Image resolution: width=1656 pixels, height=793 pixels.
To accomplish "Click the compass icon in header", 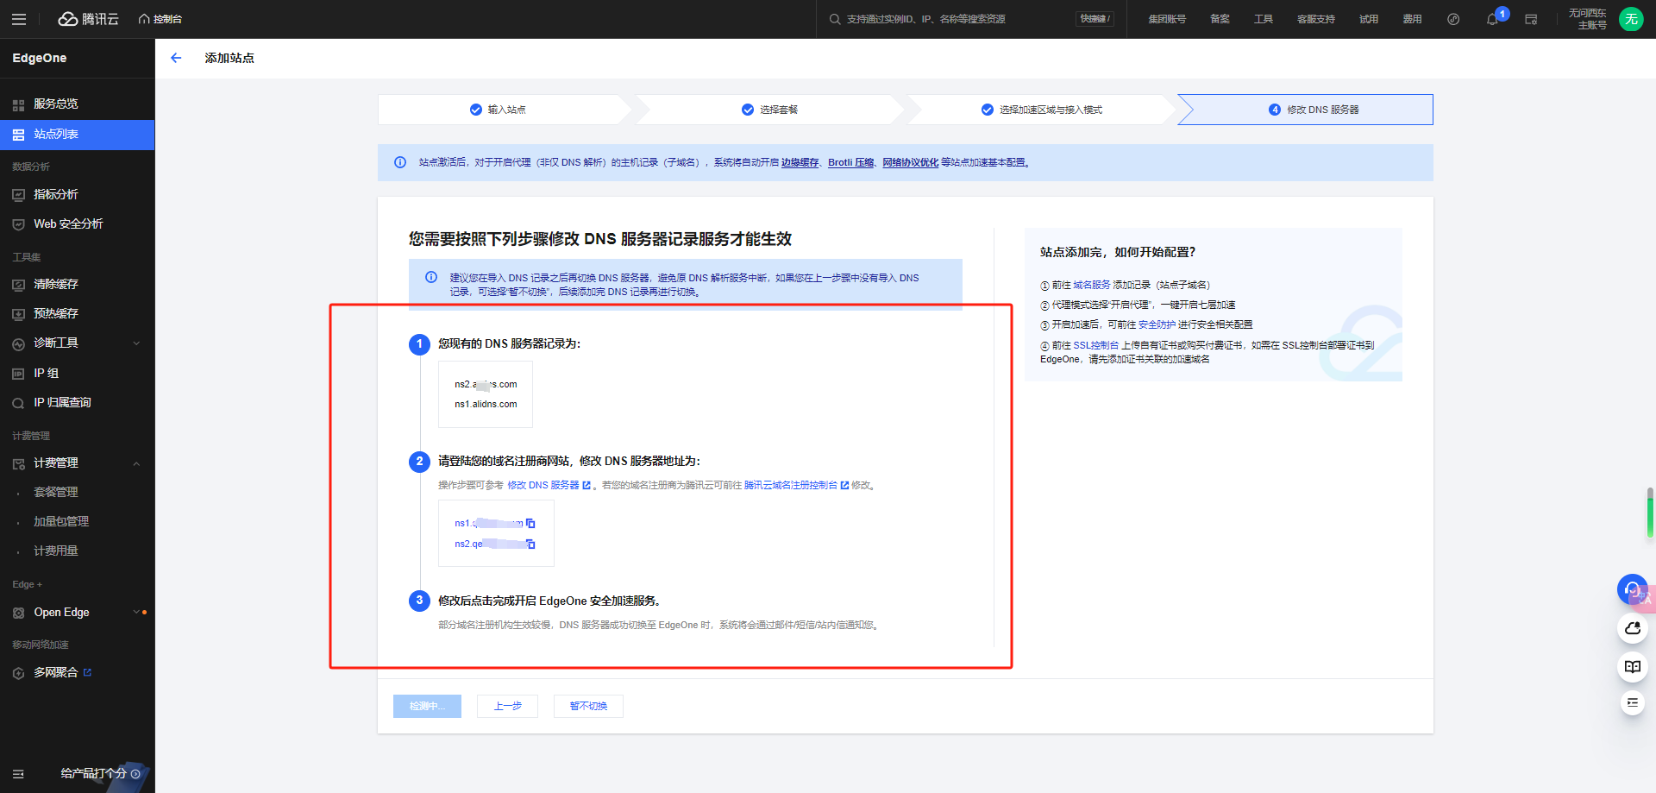I will pyautogui.click(x=1453, y=19).
